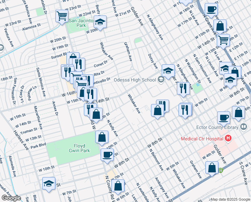251x202 pixels.
Task: Select the restaurant marker near W 14th St
Action: coord(90,94)
